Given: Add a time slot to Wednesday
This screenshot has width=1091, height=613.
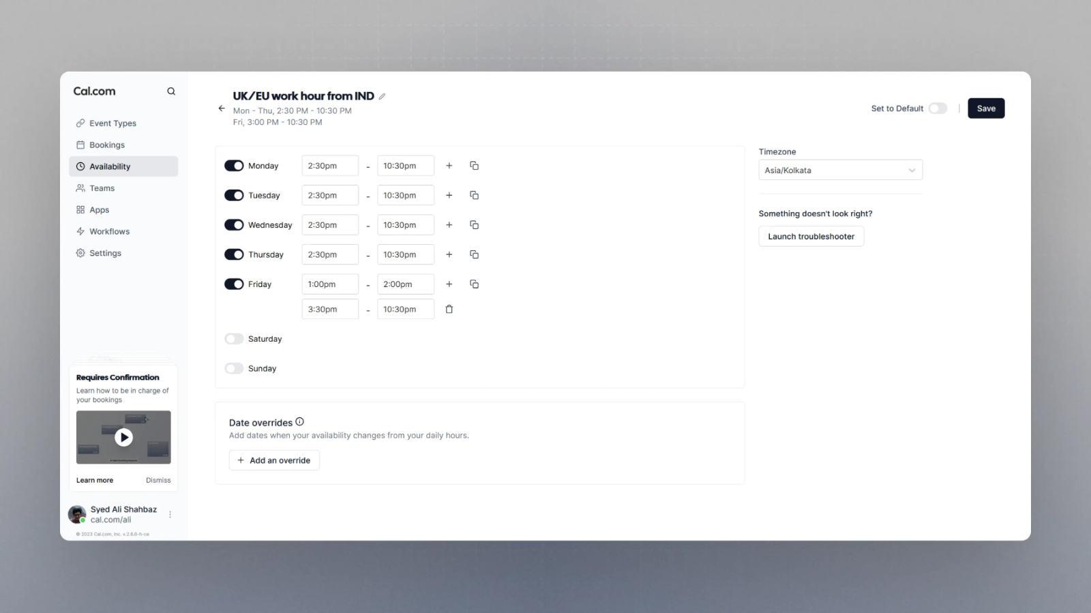Looking at the screenshot, I should 449,225.
